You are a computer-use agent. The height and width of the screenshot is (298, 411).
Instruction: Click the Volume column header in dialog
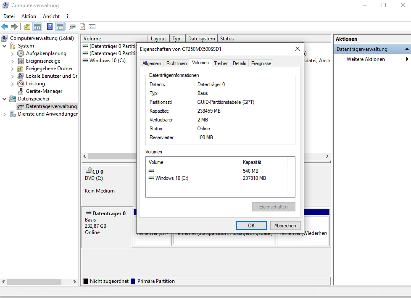192,162
